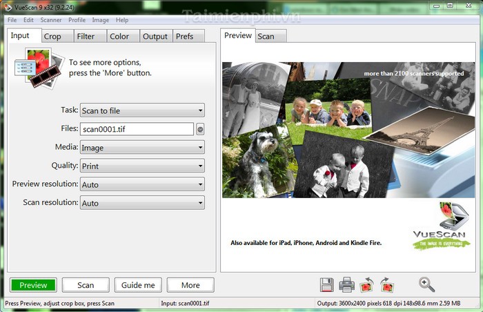Click the film and photo icon in Input panel
Screen dimensions: 483x312
click(x=39, y=66)
